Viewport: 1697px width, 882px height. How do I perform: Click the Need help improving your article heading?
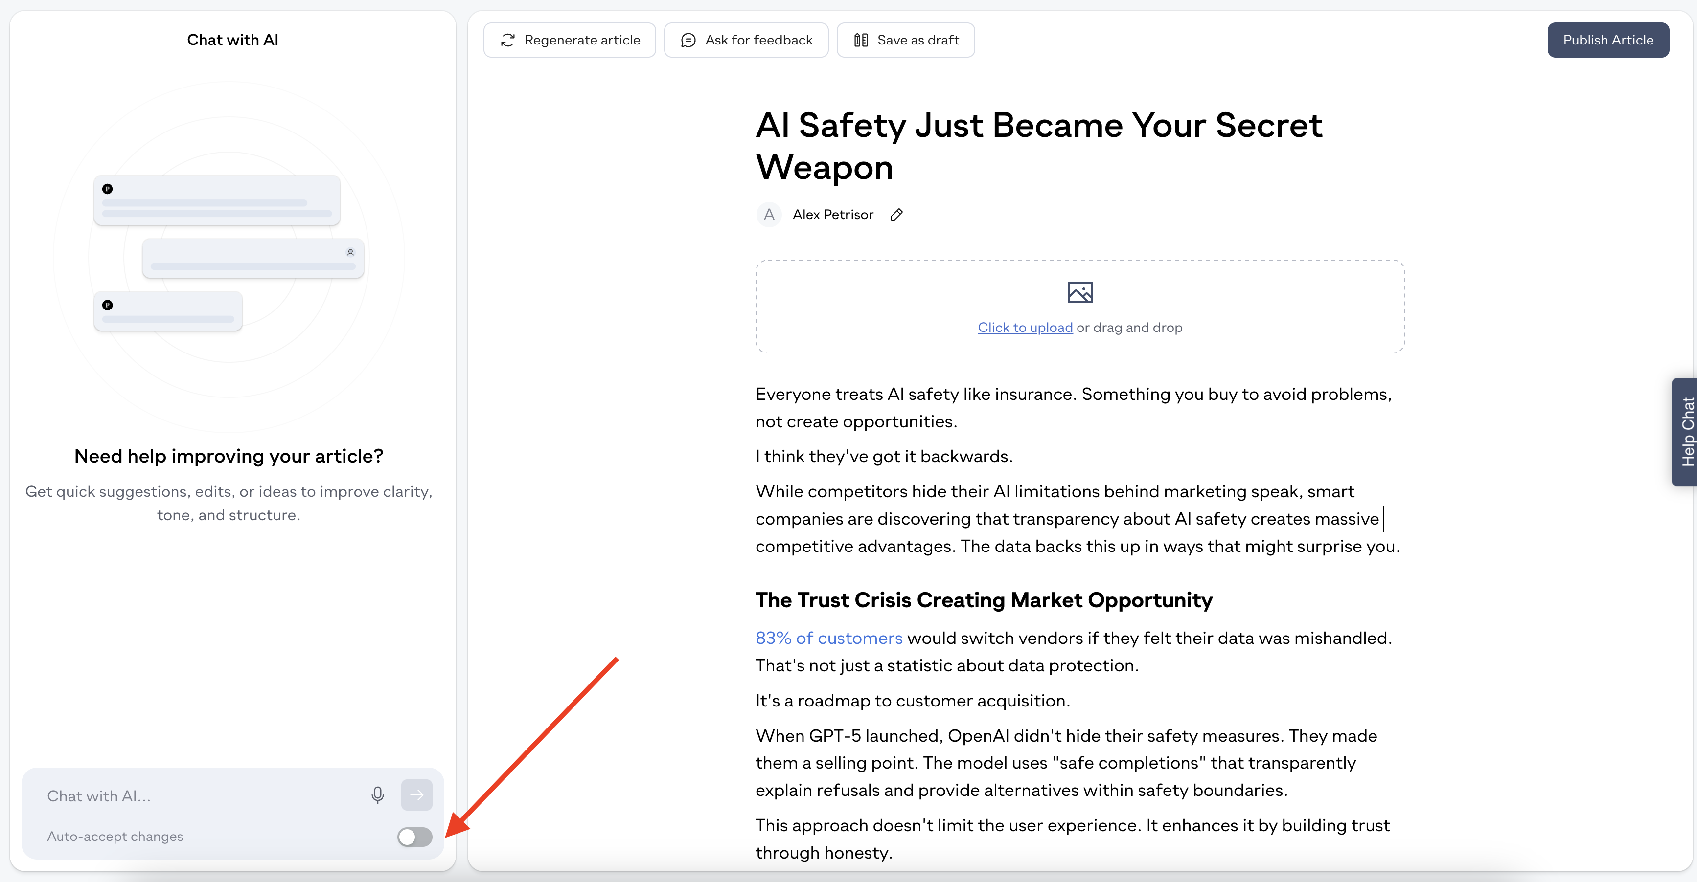[x=229, y=456]
